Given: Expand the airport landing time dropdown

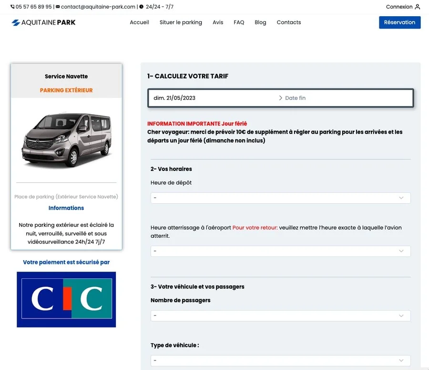Looking at the screenshot, I should click(280, 251).
